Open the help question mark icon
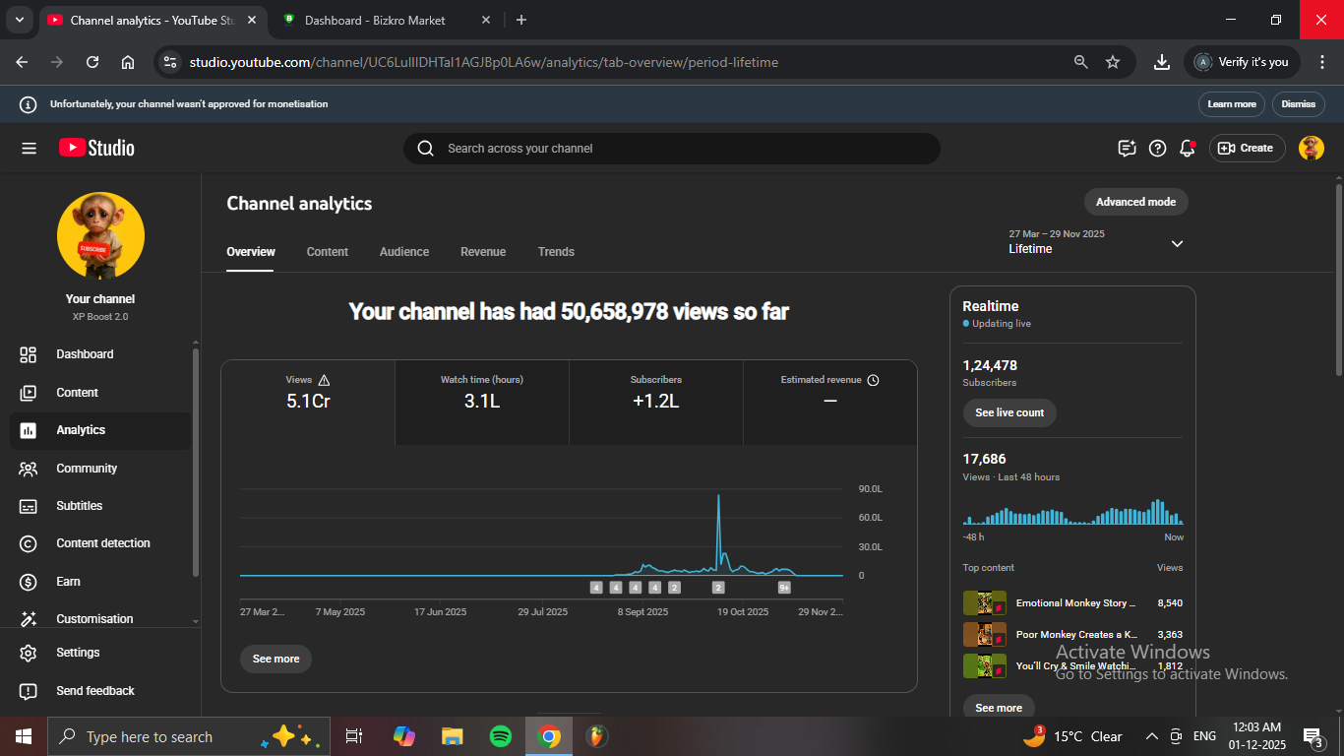1344x756 pixels. [x=1158, y=149]
